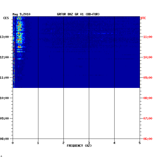The image size is (160, 159).
Task: Click the red 06:00 UTC label
Action: (148, 139)
